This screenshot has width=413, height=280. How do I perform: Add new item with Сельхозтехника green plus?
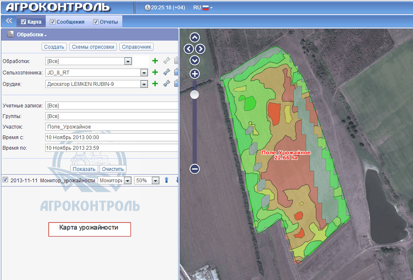coord(155,73)
